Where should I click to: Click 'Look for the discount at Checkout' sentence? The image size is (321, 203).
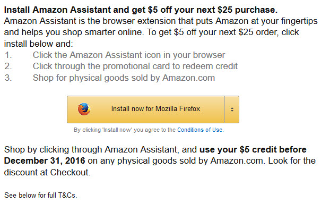pos(160,166)
